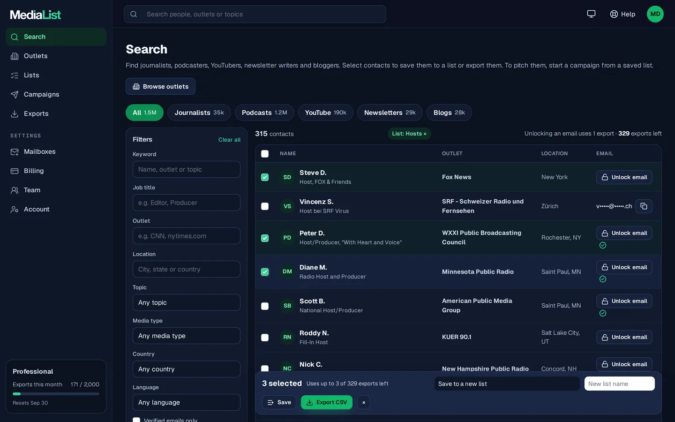Toggle the select-all contacts checkbox
The height and width of the screenshot is (422, 675).
(265, 154)
